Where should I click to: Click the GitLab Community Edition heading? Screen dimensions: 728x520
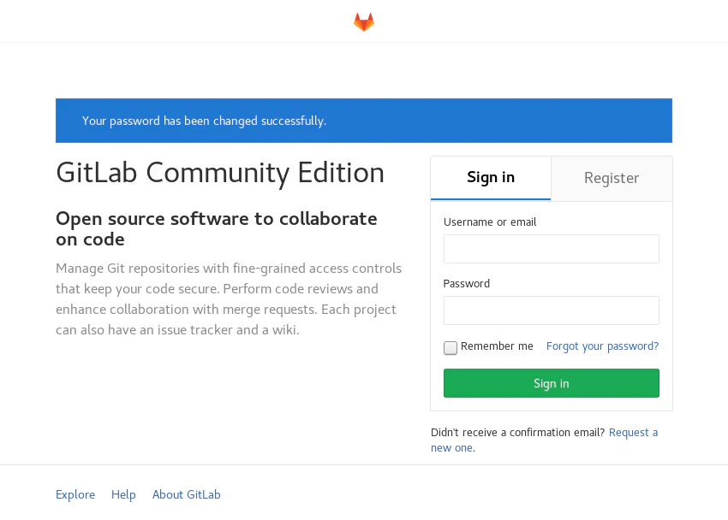[220, 173]
